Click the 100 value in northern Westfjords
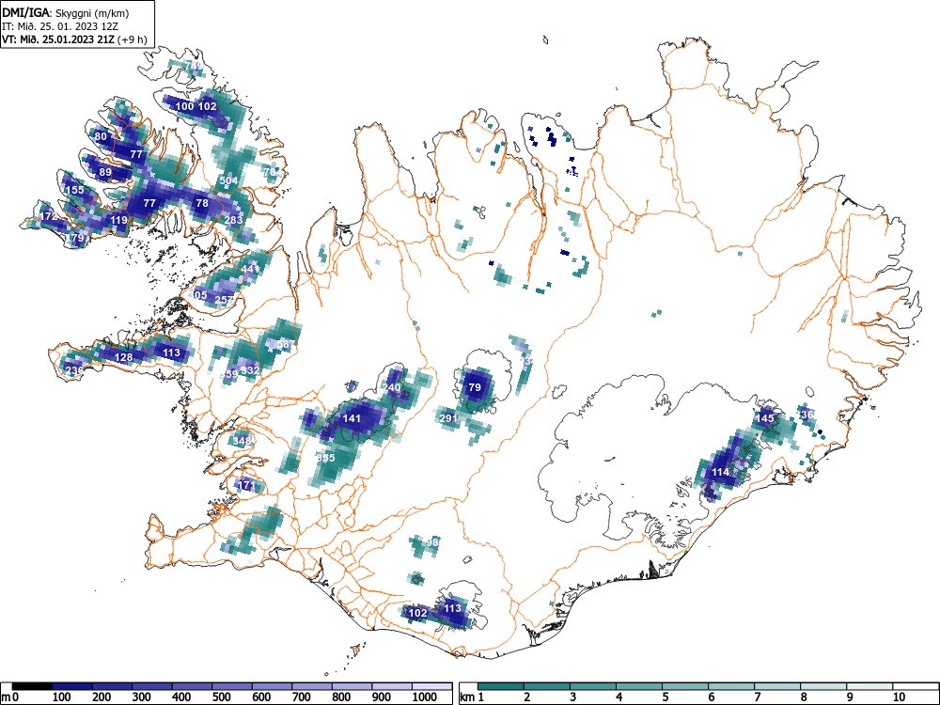This screenshot has width=940, height=705. [x=184, y=106]
